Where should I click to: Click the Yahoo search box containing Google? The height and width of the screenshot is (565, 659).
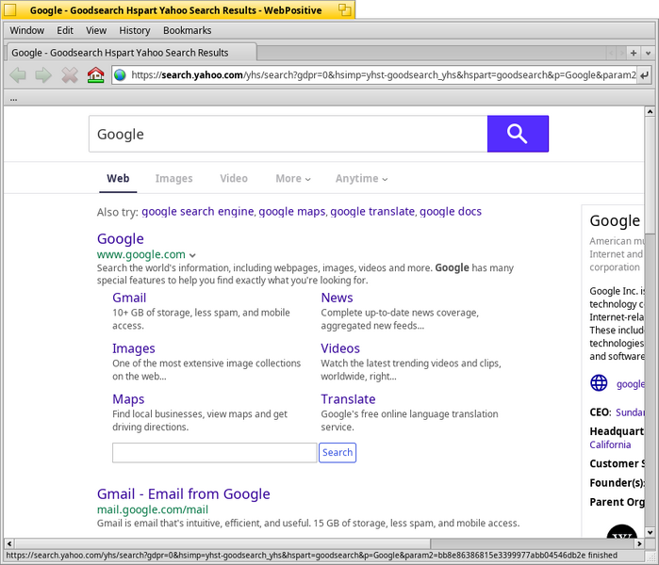click(x=288, y=134)
